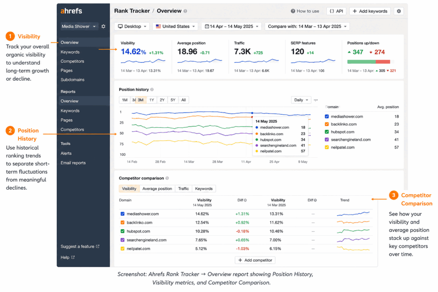438x292 pixels.
Task: Select the All range in Position history
Action: point(183,100)
